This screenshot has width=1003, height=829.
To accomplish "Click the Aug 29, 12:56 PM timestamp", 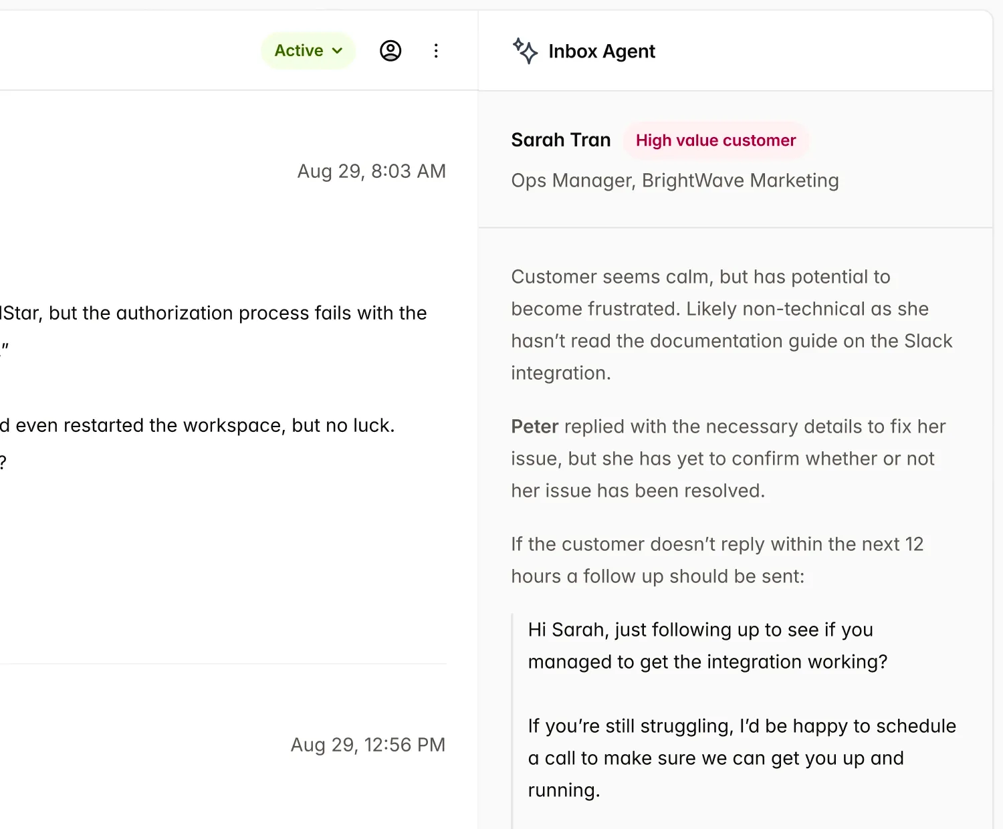I will [x=368, y=745].
